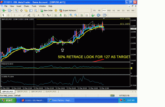
Task: Select the Fibonacci Retracement tool
Action: pyautogui.click(x=34, y=15)
